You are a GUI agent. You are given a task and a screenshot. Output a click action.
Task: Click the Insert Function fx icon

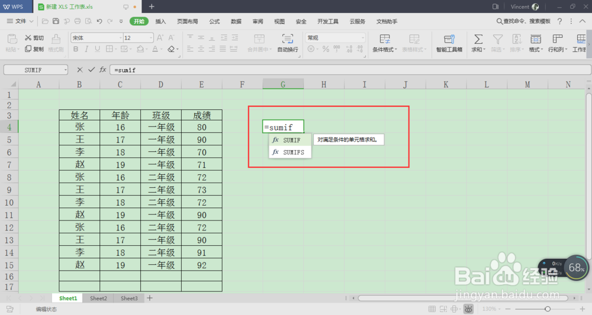[102, 70]
